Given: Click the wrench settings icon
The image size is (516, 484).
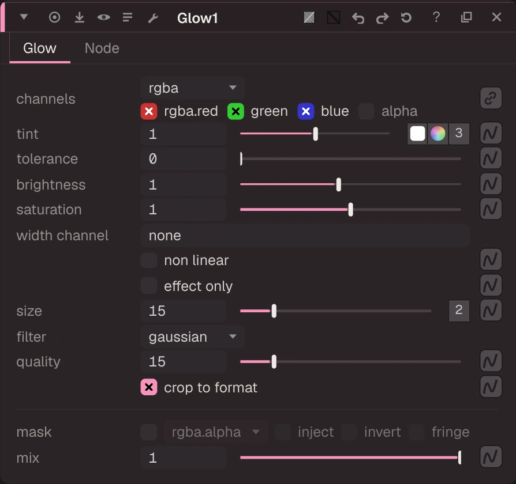Looking at the screenshot, I should 153,18.
